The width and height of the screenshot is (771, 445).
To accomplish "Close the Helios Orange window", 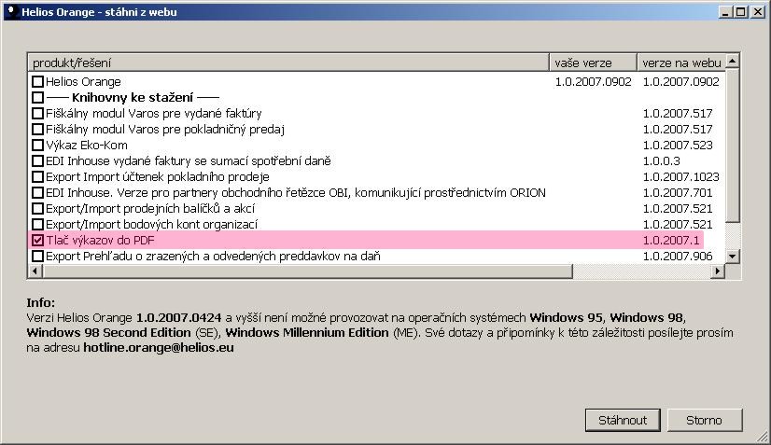I will tap(758, 12).
